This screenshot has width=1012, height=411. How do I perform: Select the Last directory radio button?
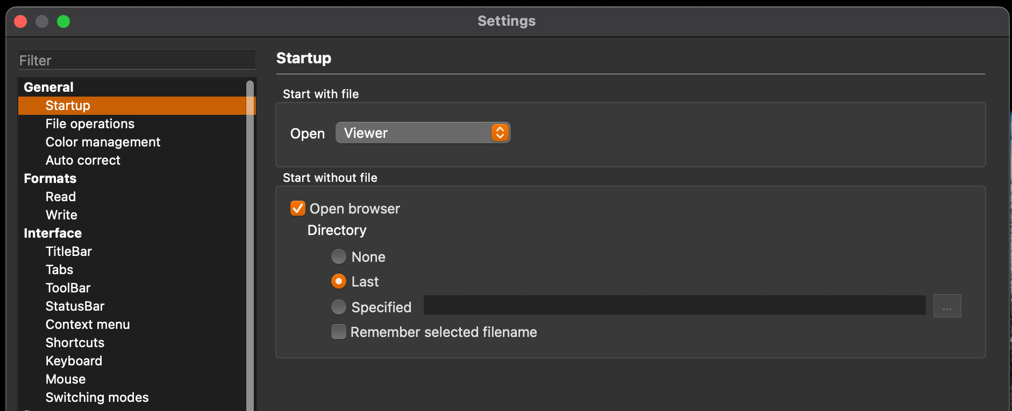click(339, 281)
